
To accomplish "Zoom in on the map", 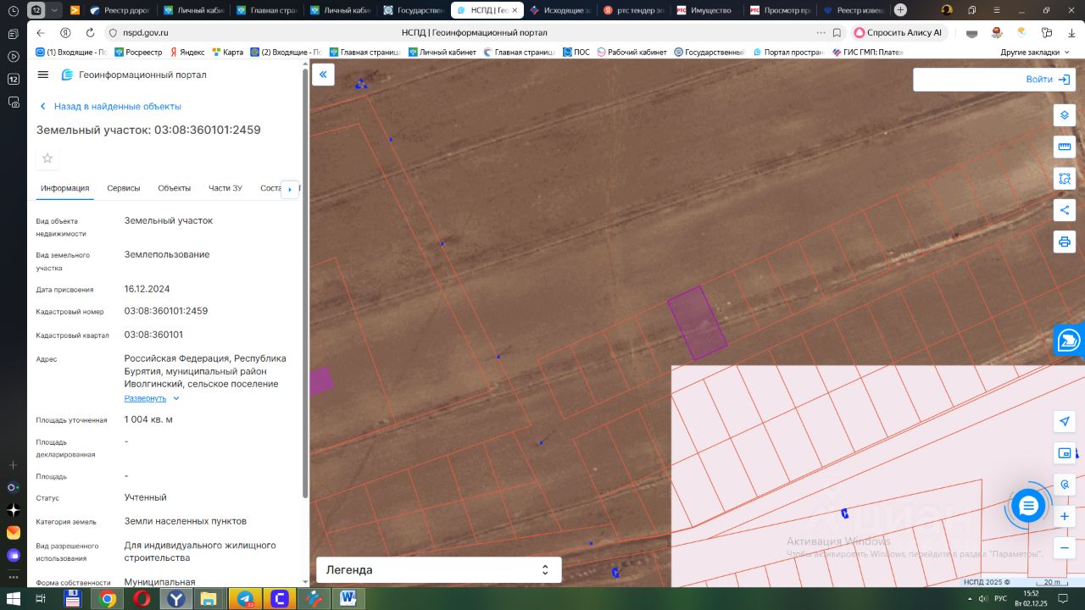I will 1065,516.
